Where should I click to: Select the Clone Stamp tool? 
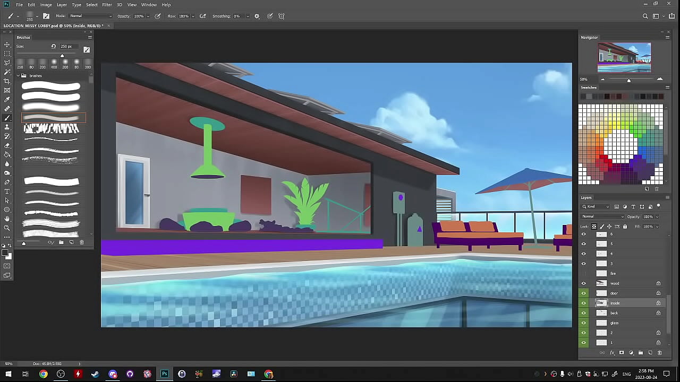tap(7, 127)
